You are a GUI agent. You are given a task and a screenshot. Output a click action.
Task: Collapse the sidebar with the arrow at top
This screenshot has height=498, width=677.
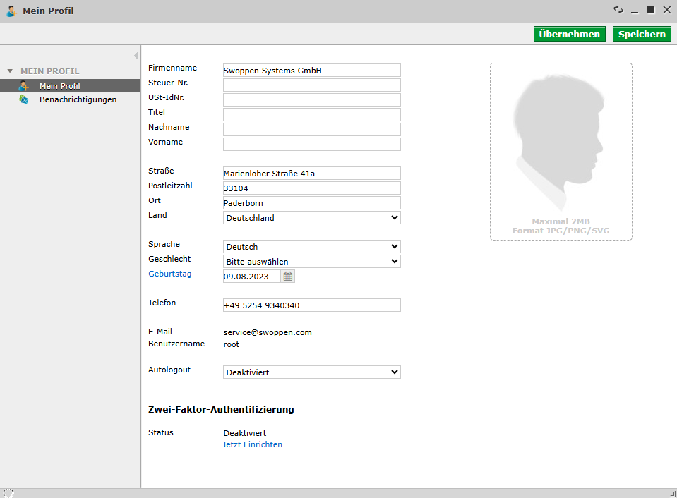136,55
